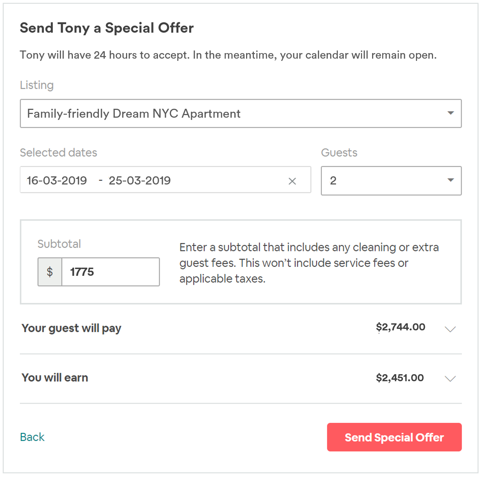Focus the Subtotal amount field showing 1775

click(110, 272)
